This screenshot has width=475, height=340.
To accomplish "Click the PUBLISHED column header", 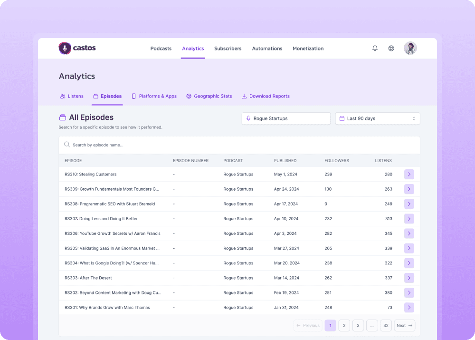I will click(x=285, y=161).
